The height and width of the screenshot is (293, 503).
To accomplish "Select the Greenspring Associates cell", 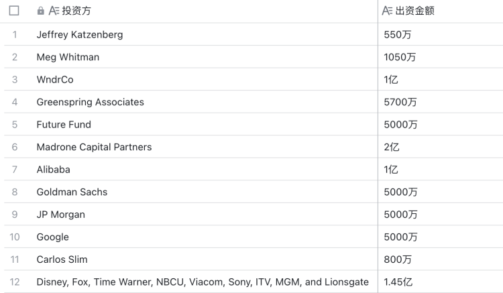I will [x=90, y=102].
